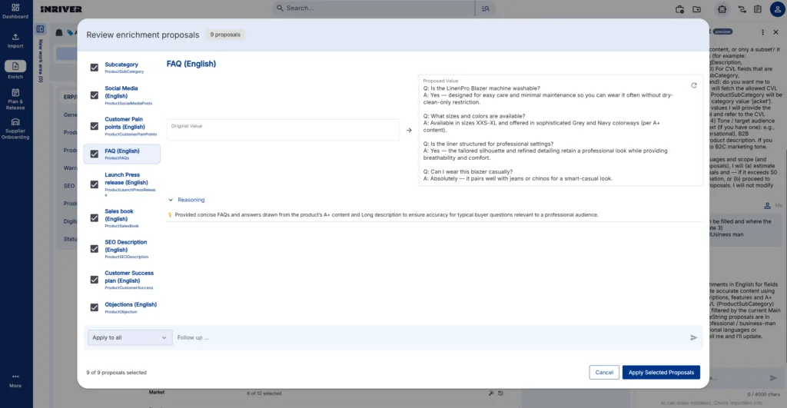The width and height of the screenshot is (787, 408).
Task: Uncheck Customer Pain points (English) proposal
Action: point(95,126)
